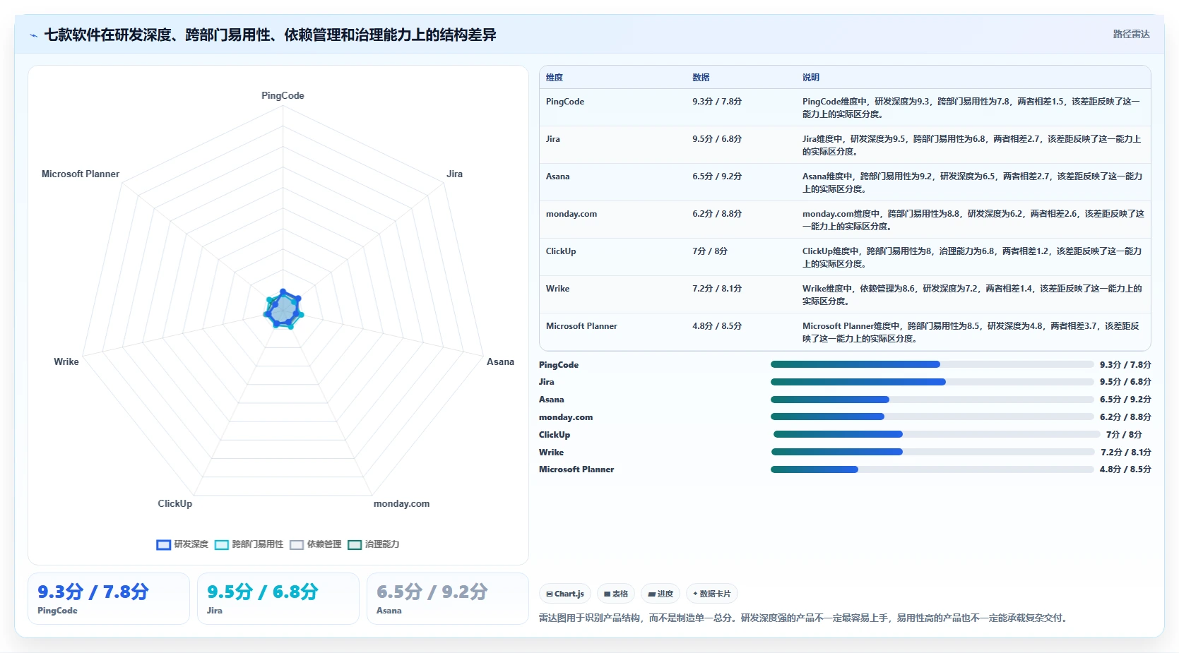Select the monday.com table row name

pos(571,214)
